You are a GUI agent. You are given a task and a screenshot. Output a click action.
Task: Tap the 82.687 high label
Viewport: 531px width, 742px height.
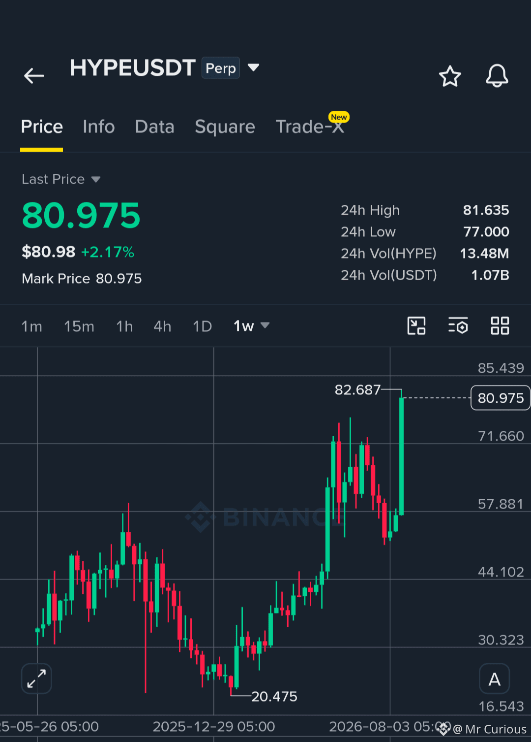pyautogui.click(x=357, y=390)
